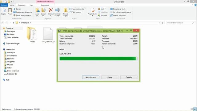Expand the breadcrumb arrow after Descargas
Viewport: 197px width, 111px height.
pyautogui.click(x=30, y=23)
